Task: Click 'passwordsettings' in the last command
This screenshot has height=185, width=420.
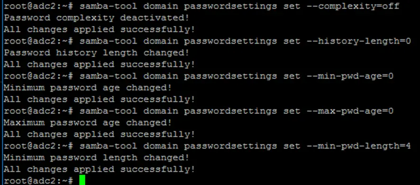Action: (x=230, y=147)
